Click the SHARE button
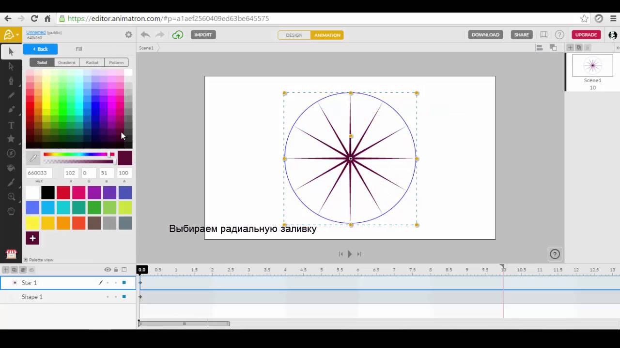This screenshot has height=348, width=620. (x=522, y=35)
